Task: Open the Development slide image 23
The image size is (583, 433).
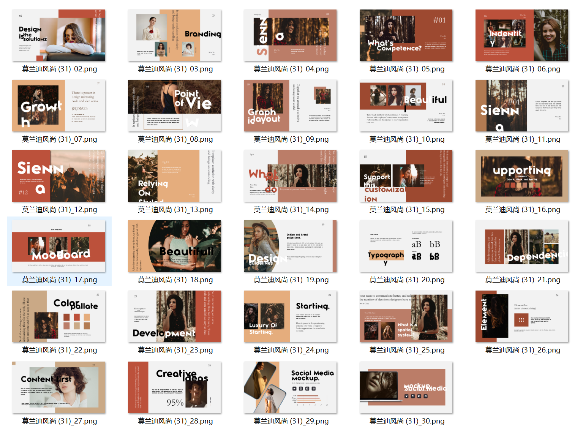Action: point(174,316)
